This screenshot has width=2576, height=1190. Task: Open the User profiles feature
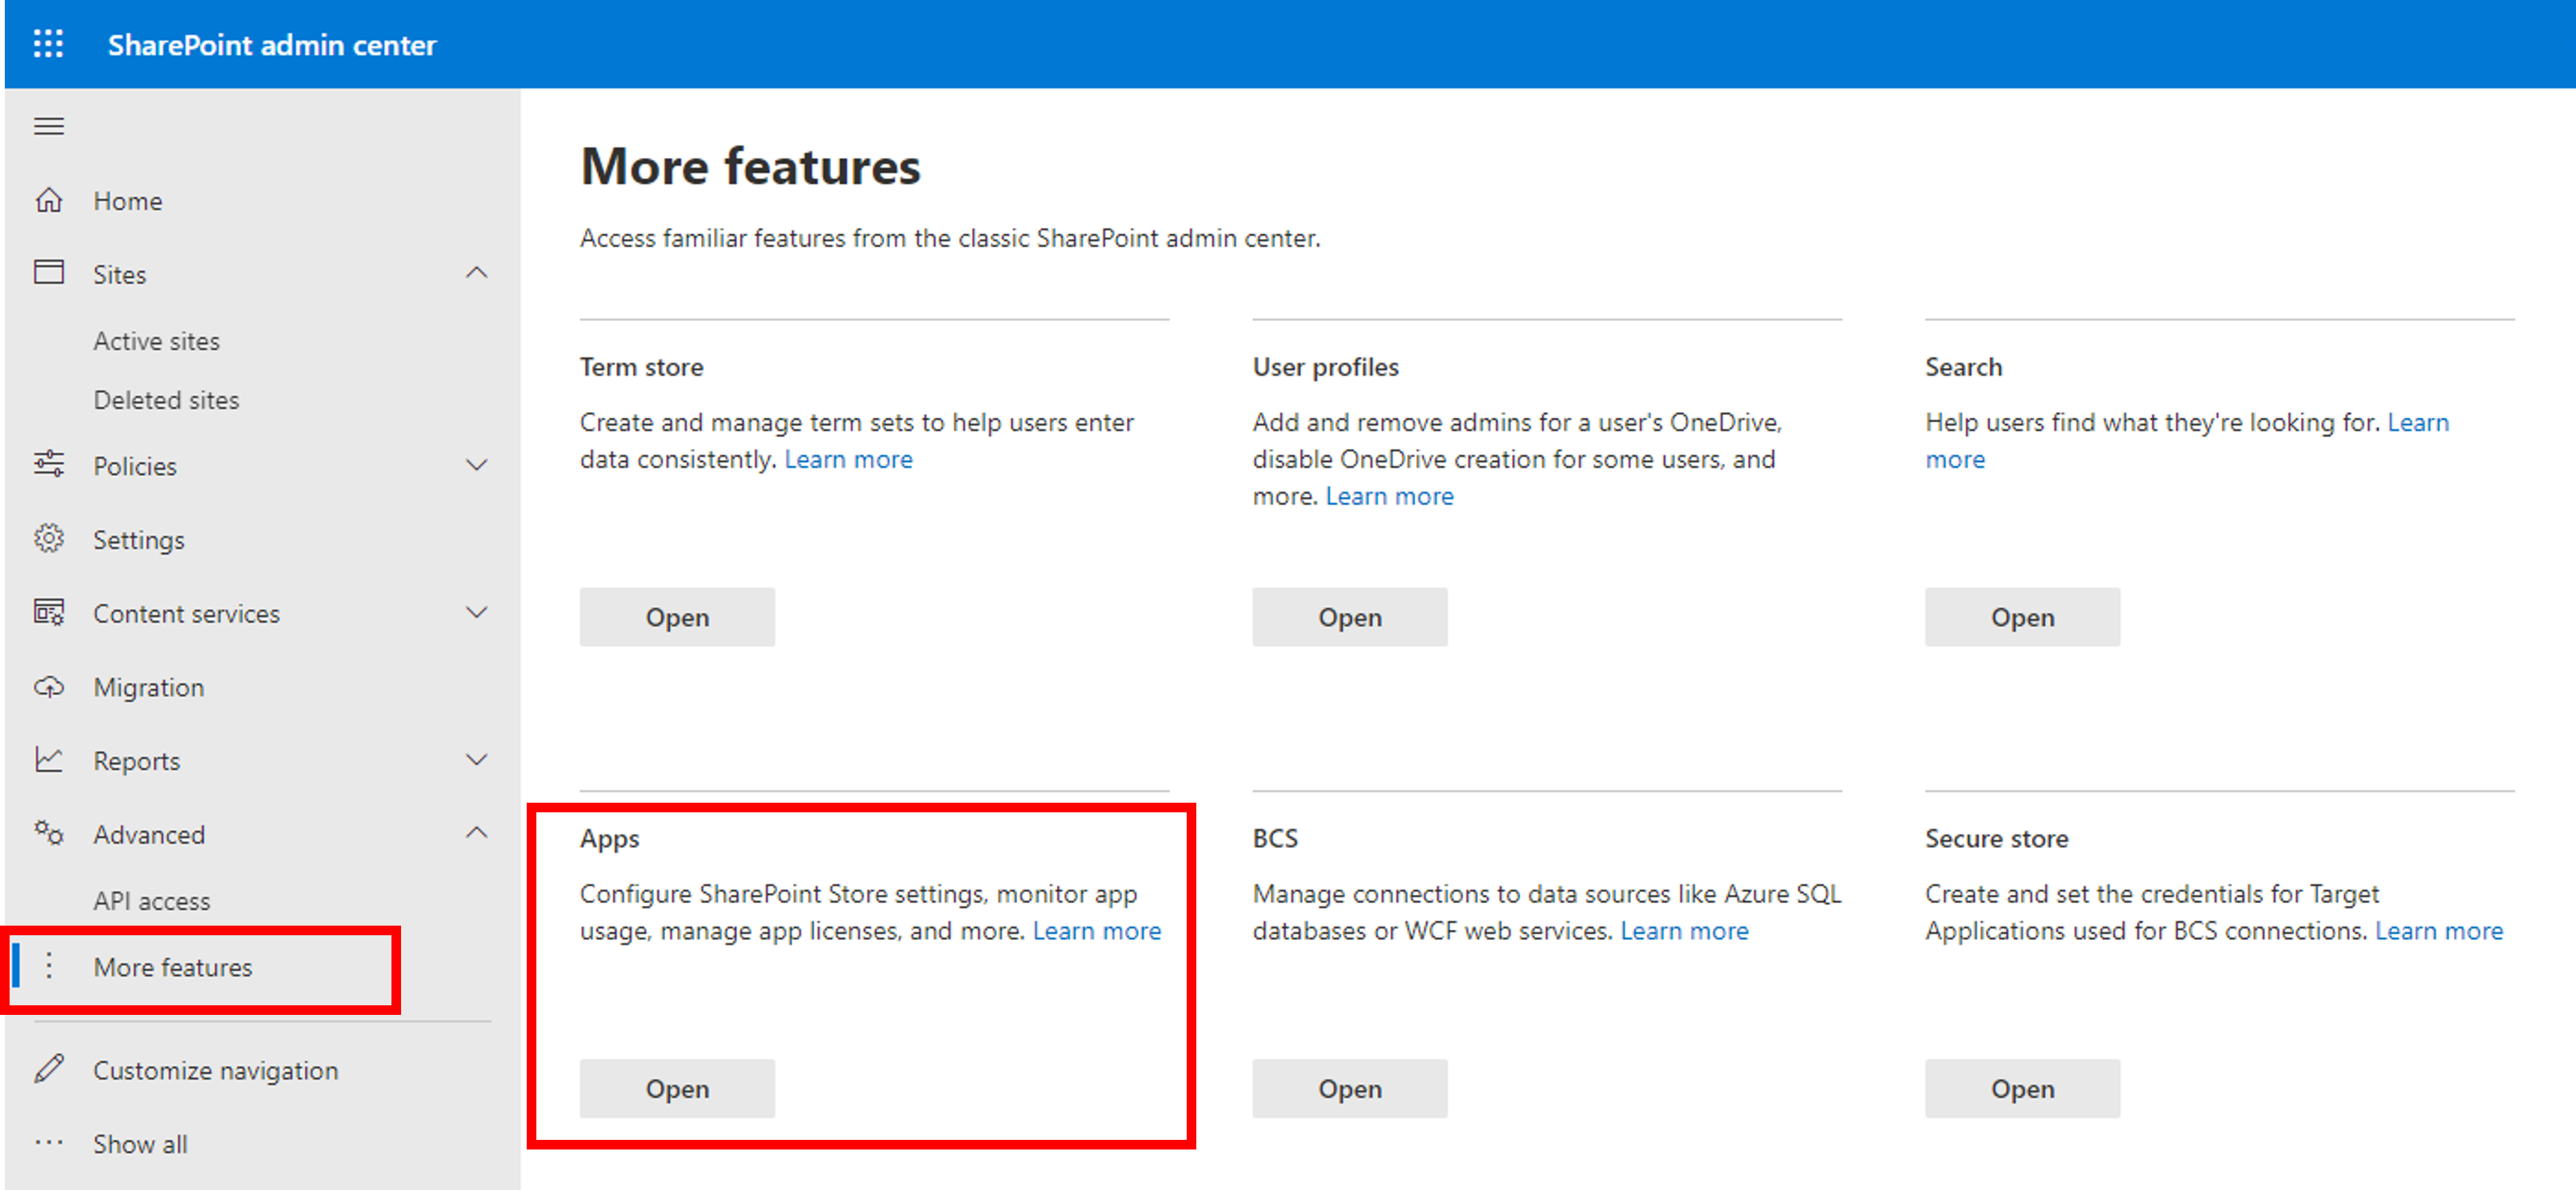point(1350,617)
